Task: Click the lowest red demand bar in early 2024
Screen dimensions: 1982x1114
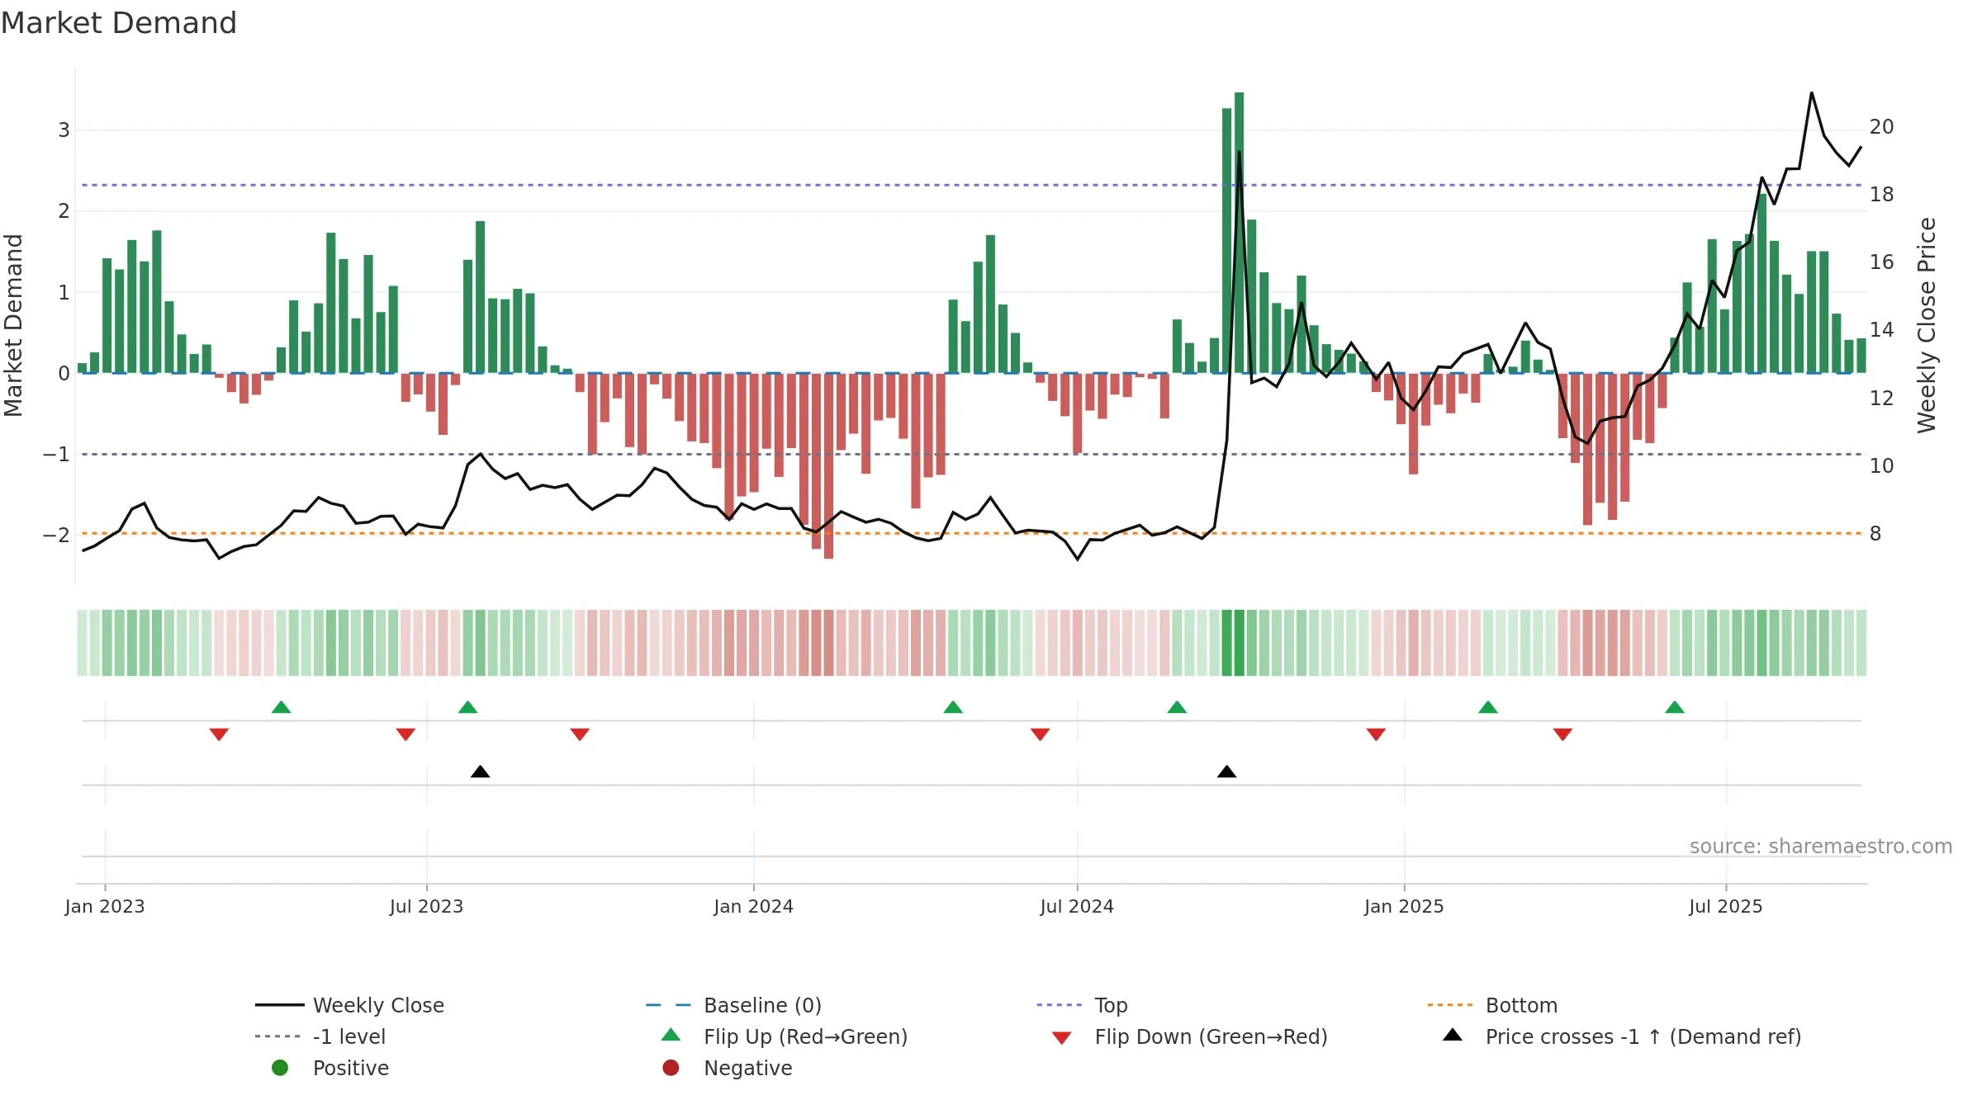Action: click(x=829, y=466)
